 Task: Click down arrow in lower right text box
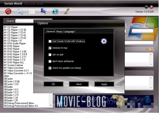coord(151,88)
